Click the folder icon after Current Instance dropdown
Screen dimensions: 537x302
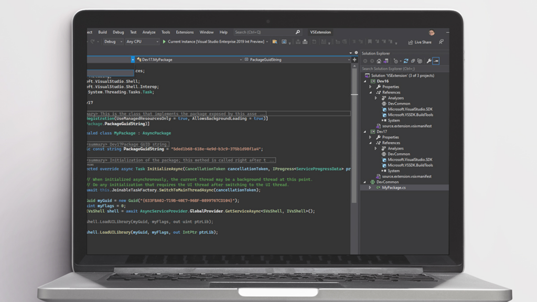tap(275, 42)
